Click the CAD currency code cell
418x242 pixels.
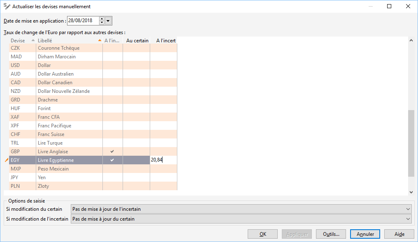pyautogui.click(x=22, y=83)
